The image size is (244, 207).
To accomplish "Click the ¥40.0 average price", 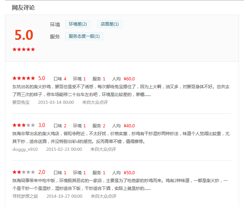I will [x=129, y=126].
